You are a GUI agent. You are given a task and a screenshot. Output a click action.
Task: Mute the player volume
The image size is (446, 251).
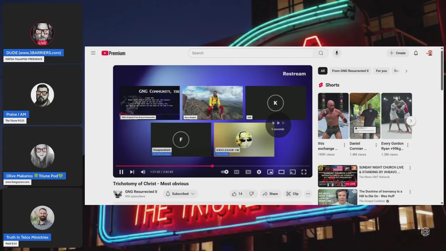pos(143,172)
